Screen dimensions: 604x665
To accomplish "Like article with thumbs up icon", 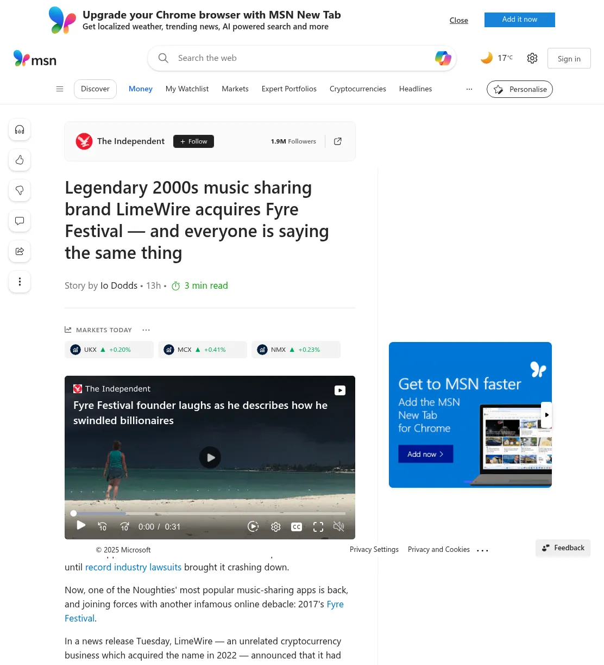I will pos(20,160).
